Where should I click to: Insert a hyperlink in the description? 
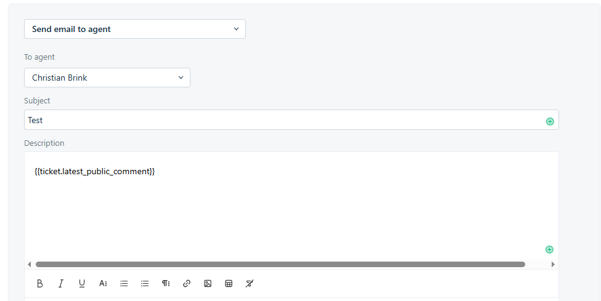(x=187, y=283)
